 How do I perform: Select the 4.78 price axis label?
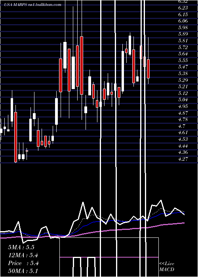(x=183, y=120)
